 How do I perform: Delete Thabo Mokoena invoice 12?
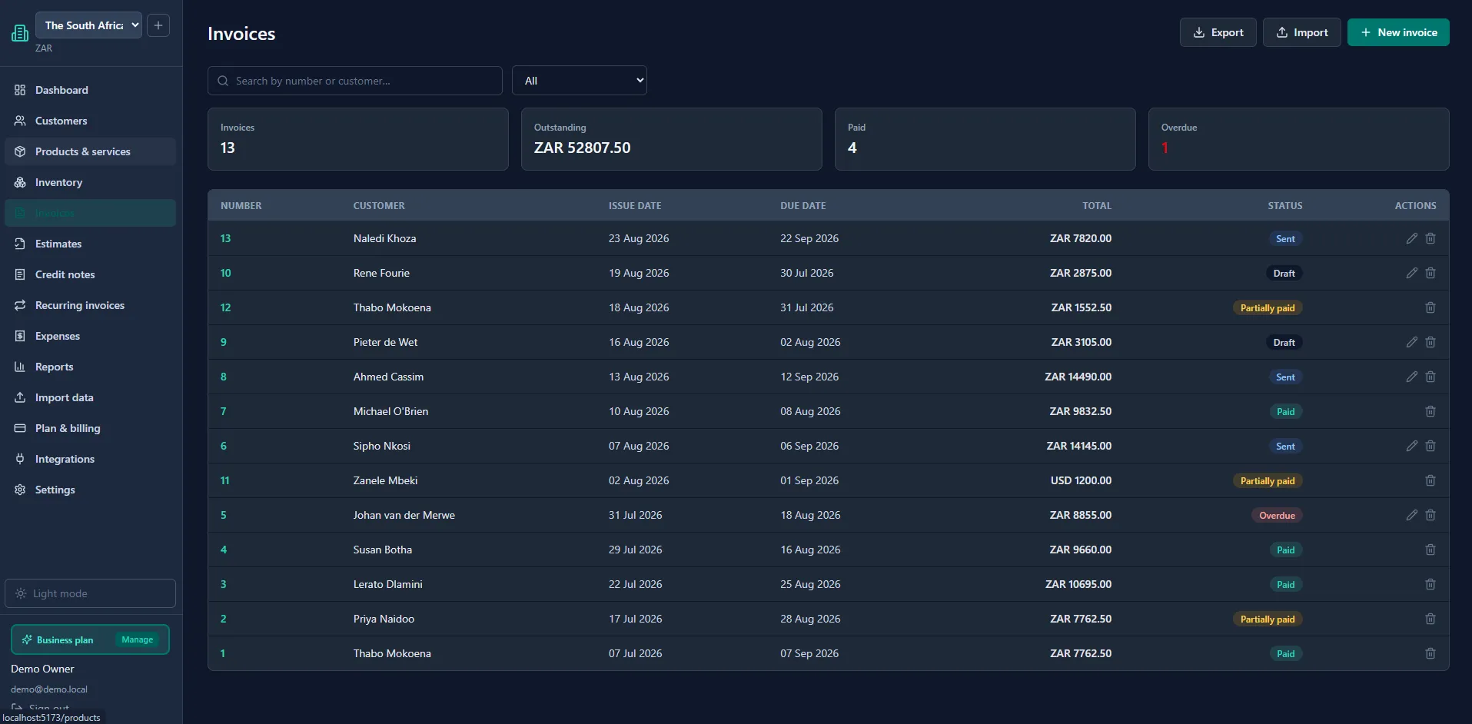click(1430, 307)
